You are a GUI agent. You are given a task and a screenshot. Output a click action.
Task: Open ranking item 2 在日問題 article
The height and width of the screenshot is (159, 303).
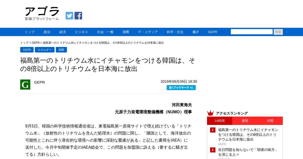coord(248,152)
